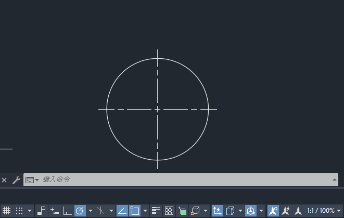Image resolution: width=344 pixels, height=218 pixels.
Task: Expand the command history arrow
Action: [x=334, y=179]
